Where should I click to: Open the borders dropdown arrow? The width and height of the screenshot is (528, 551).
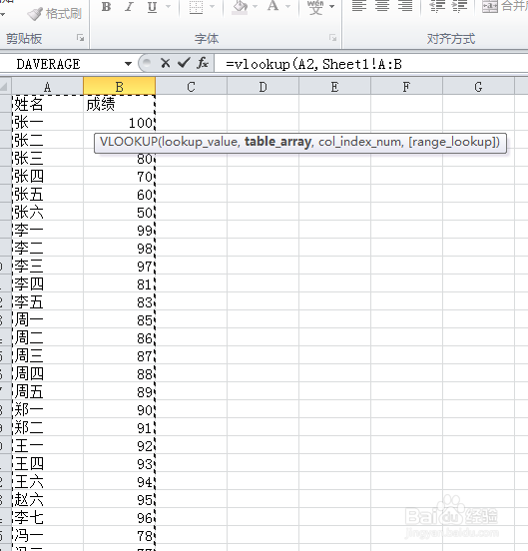tap(212, 7)
